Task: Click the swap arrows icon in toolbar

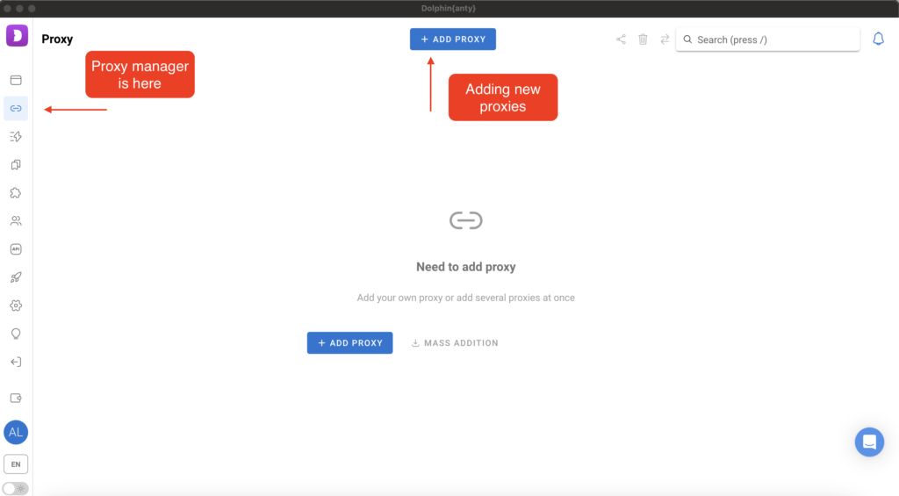Action: coord(665,40)
